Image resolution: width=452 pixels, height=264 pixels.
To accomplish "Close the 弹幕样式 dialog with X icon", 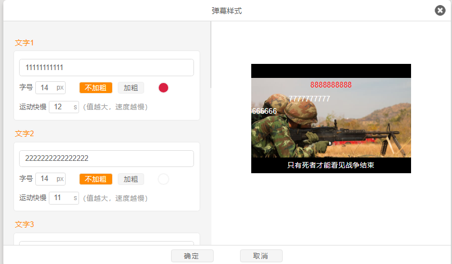I will pos(440,11).
